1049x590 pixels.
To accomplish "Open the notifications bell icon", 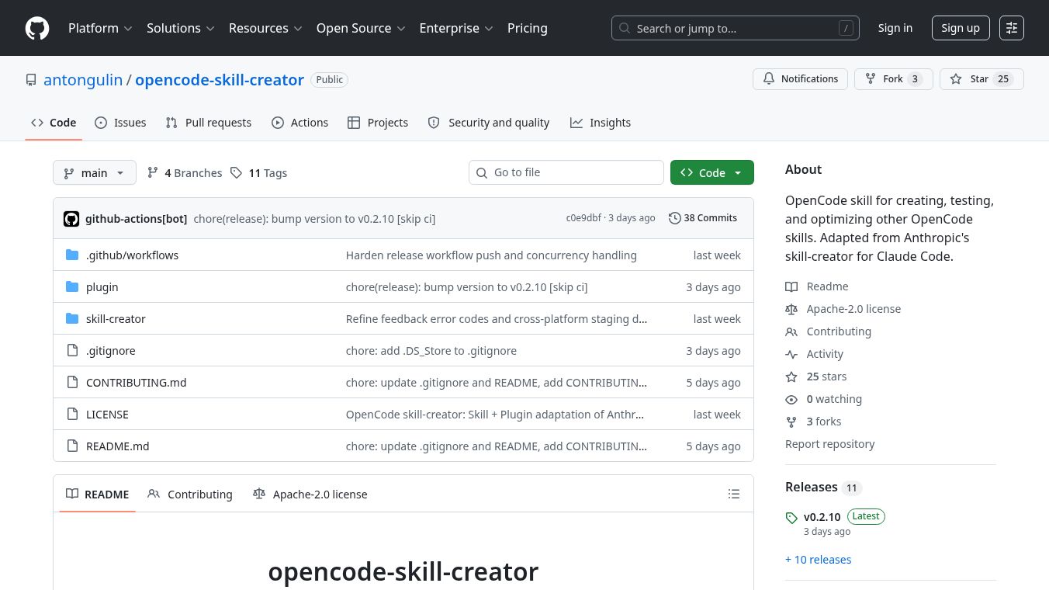I will pyautogui.click(x=769, y=78).
